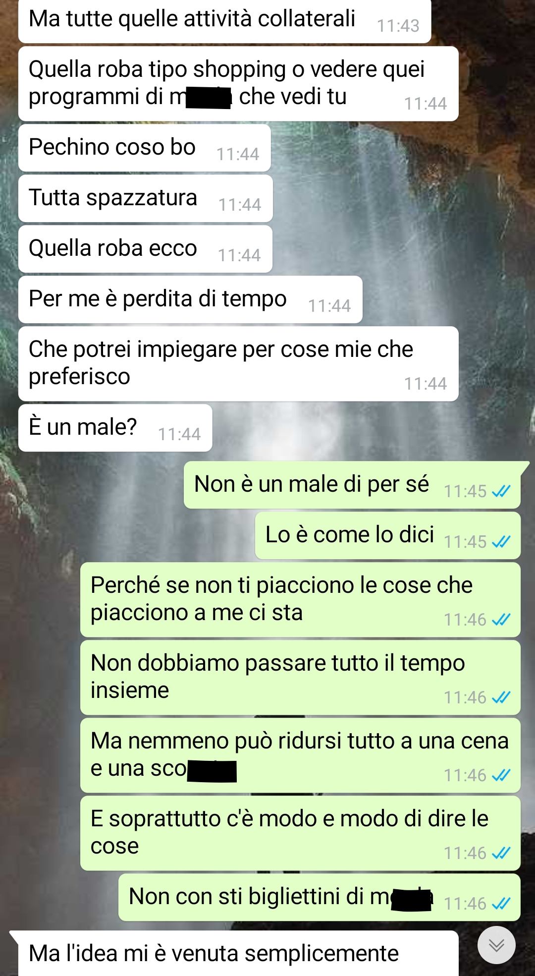Select 'Che potrei impiegare per cose mie' message
This screenshot has width=535, height=976.
[x=238, y=363]
